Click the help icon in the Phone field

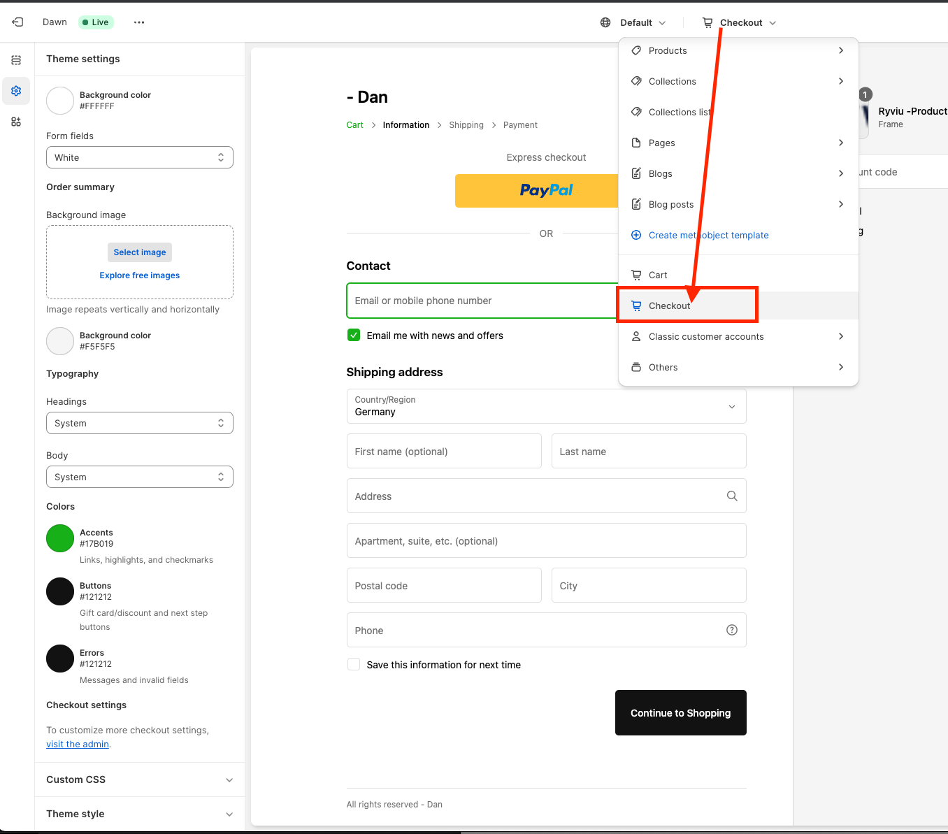click(x=732, y=630)
